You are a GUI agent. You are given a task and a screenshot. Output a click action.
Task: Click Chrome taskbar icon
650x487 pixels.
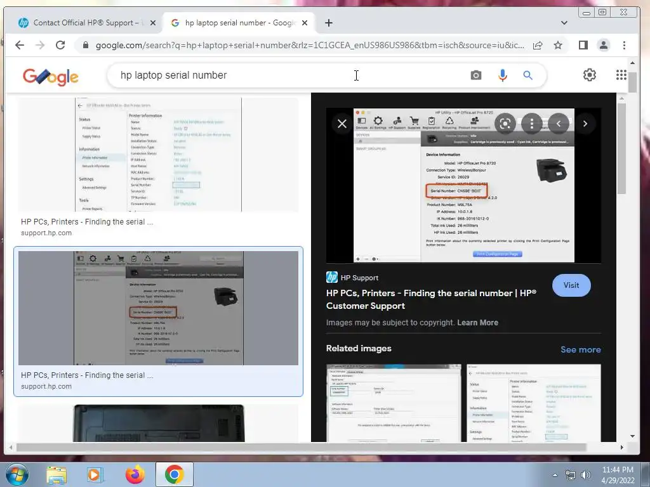[174, 474]
